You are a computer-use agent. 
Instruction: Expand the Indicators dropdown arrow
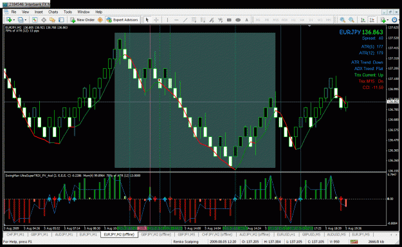click(x=388, y=20)
